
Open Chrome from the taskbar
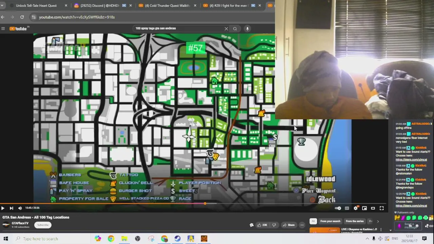pyautogui.click(x=111, y=239)
